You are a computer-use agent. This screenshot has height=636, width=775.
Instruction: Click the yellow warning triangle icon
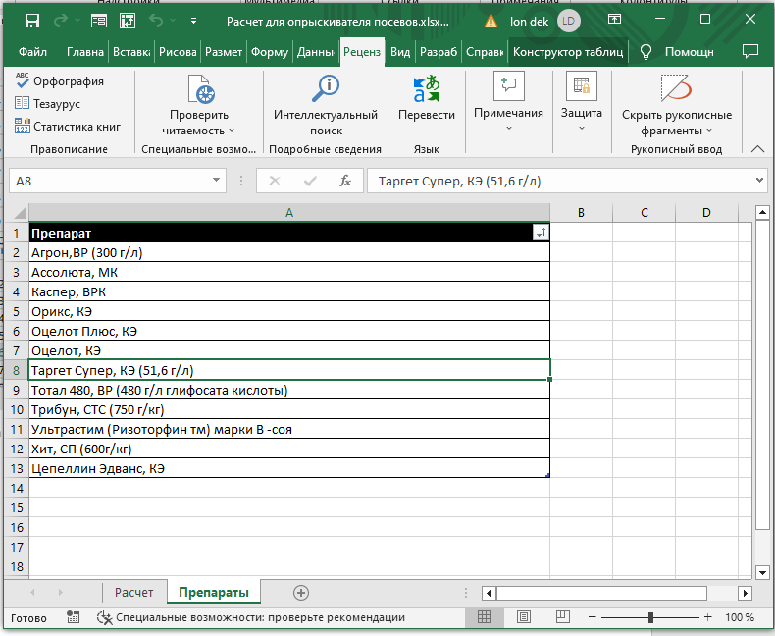click(491, 21)
